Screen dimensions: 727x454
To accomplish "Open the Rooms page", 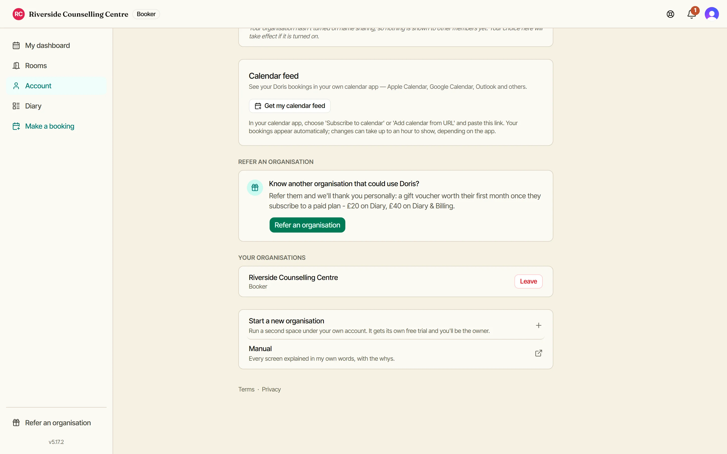I will click(x=57, y=66).
